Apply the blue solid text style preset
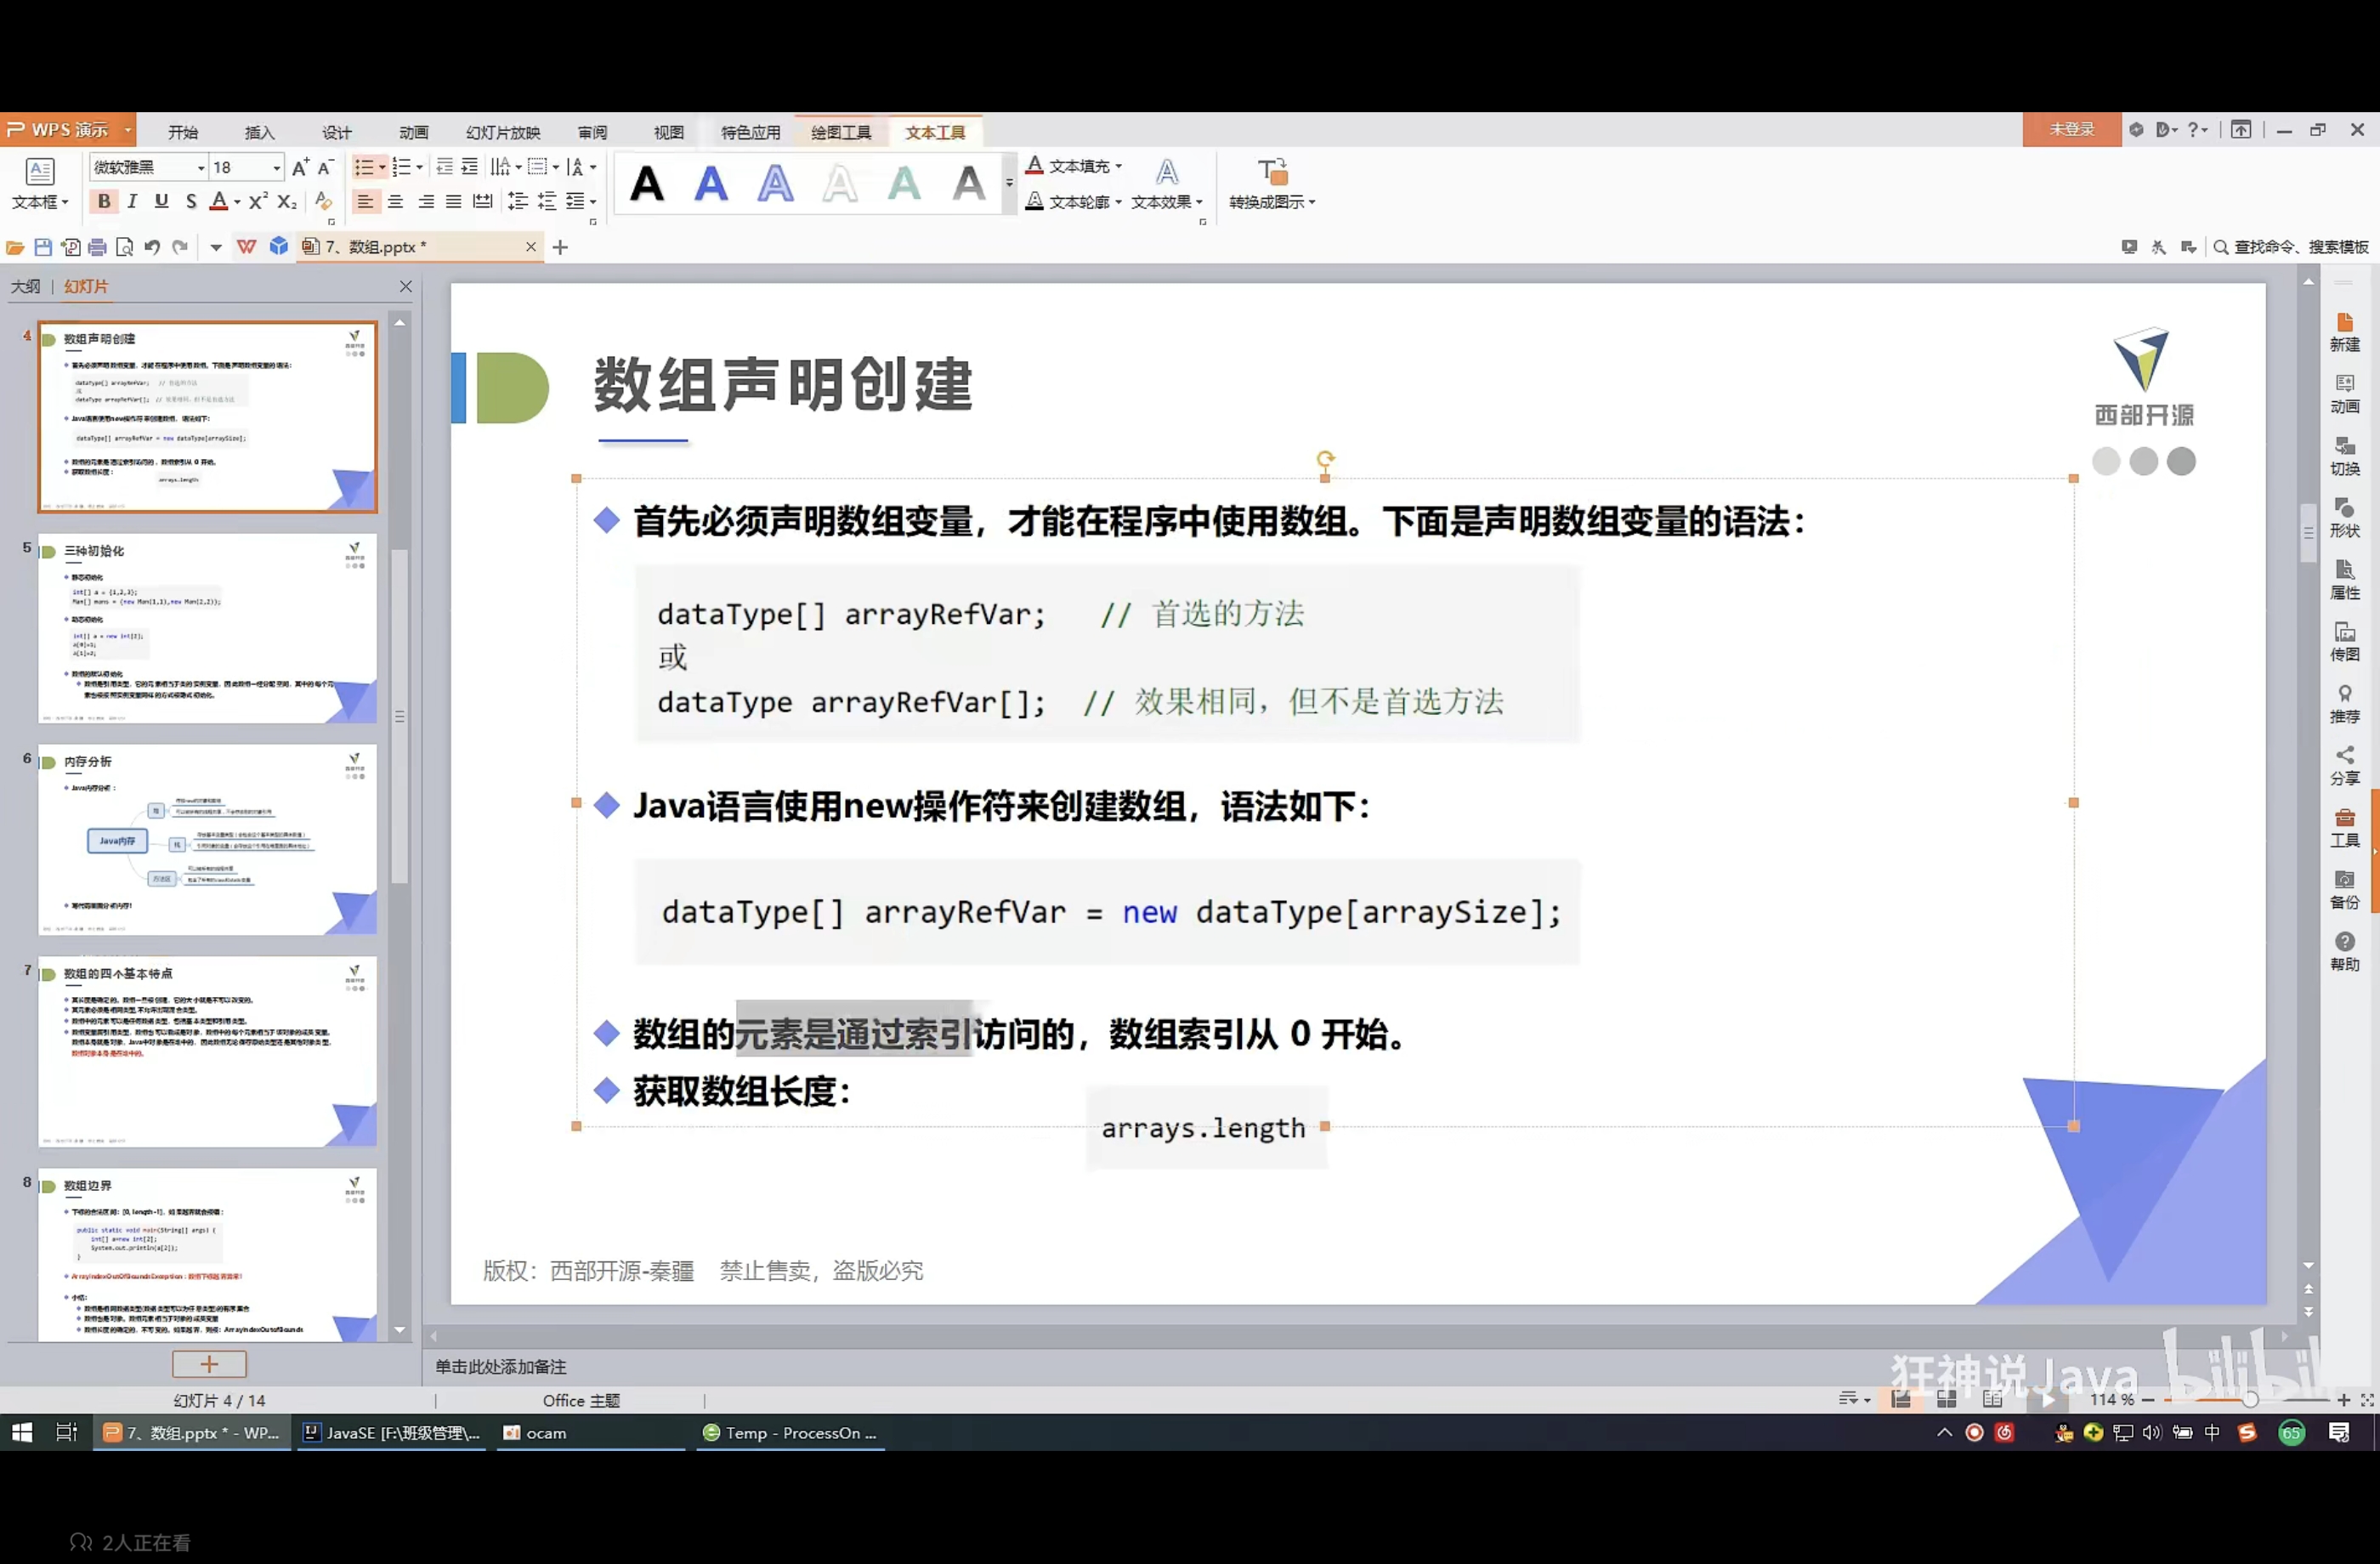Screen dimensions: 2380x1564 point(711,184)
